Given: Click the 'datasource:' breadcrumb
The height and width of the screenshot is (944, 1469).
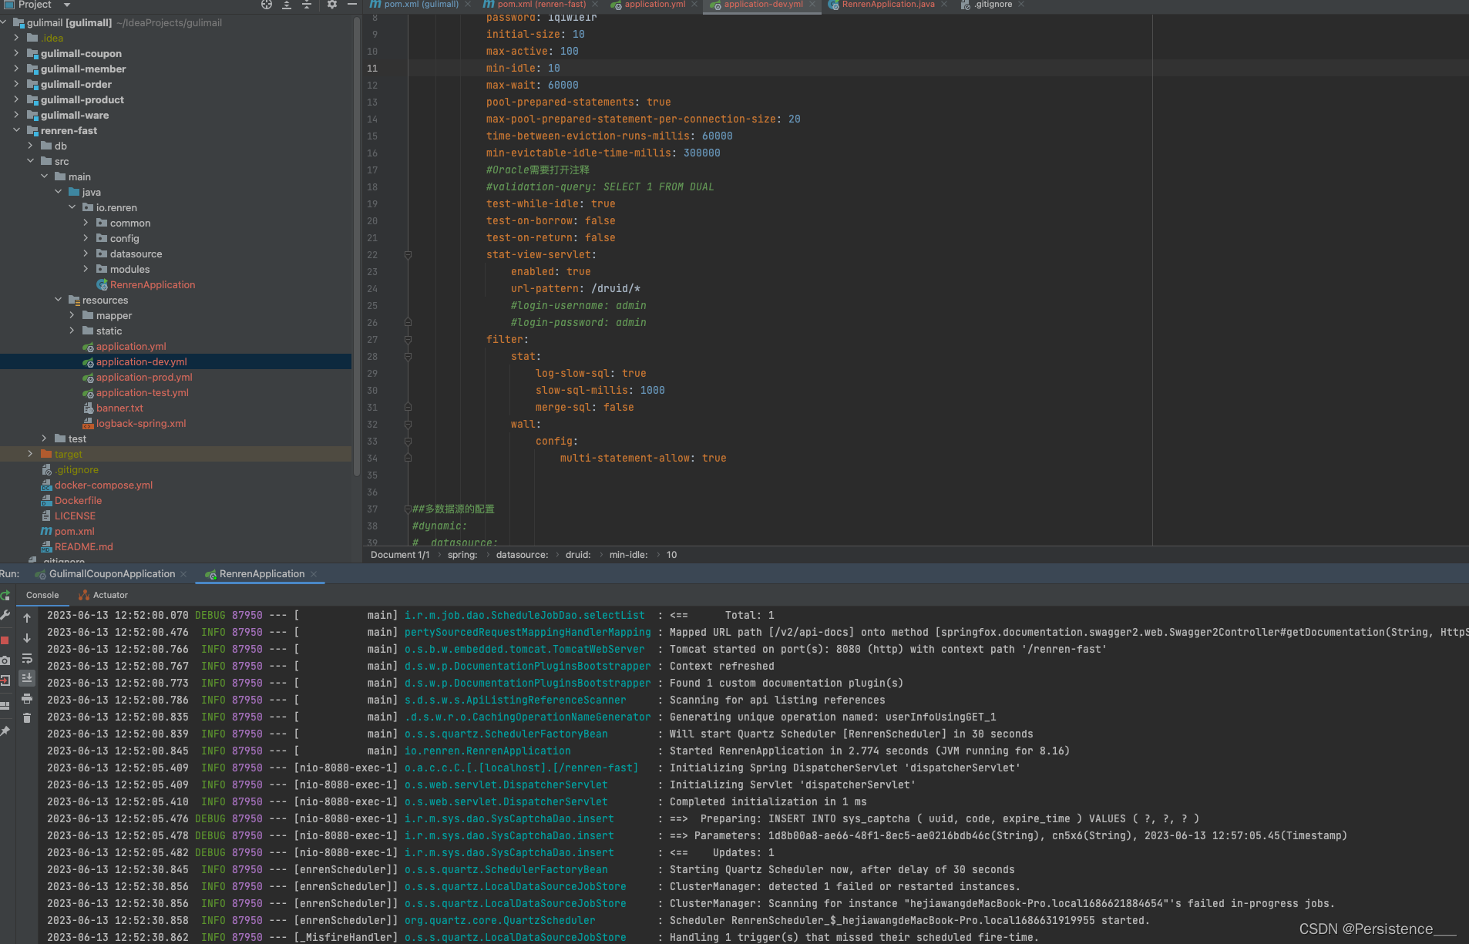Looking at the screenshot, I should (522, 555).
